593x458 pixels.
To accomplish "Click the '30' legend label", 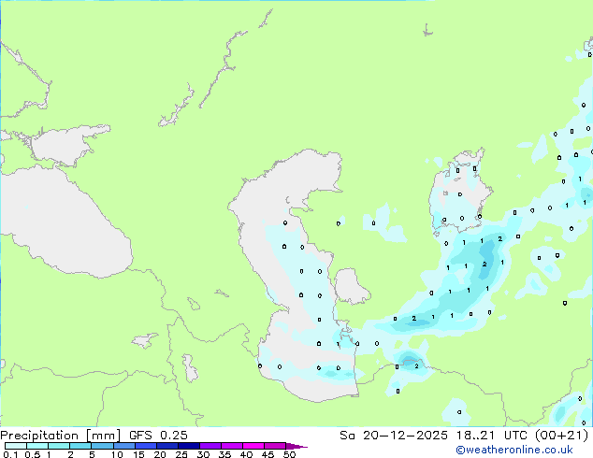I will pos(203,454).
